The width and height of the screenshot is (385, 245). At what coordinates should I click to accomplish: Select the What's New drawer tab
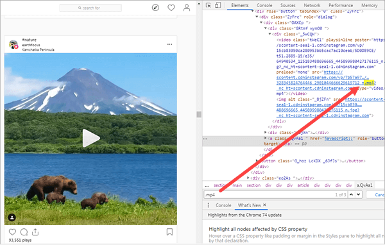[249, 205]
